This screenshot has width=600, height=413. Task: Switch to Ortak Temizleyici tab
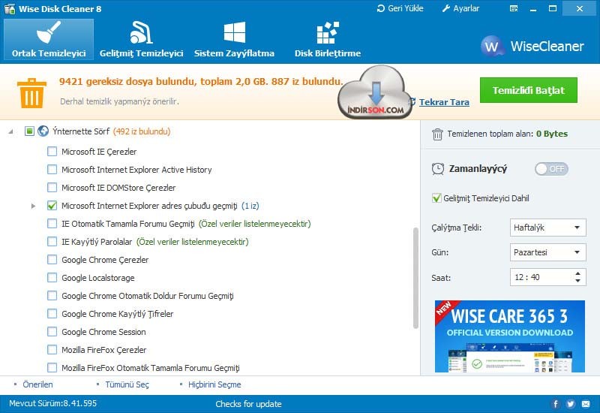pyautogui.click(x=49, y=40)
